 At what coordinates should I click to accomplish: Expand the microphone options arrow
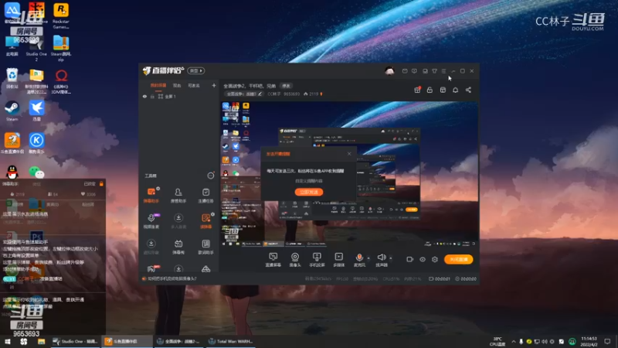click(368, 258)
